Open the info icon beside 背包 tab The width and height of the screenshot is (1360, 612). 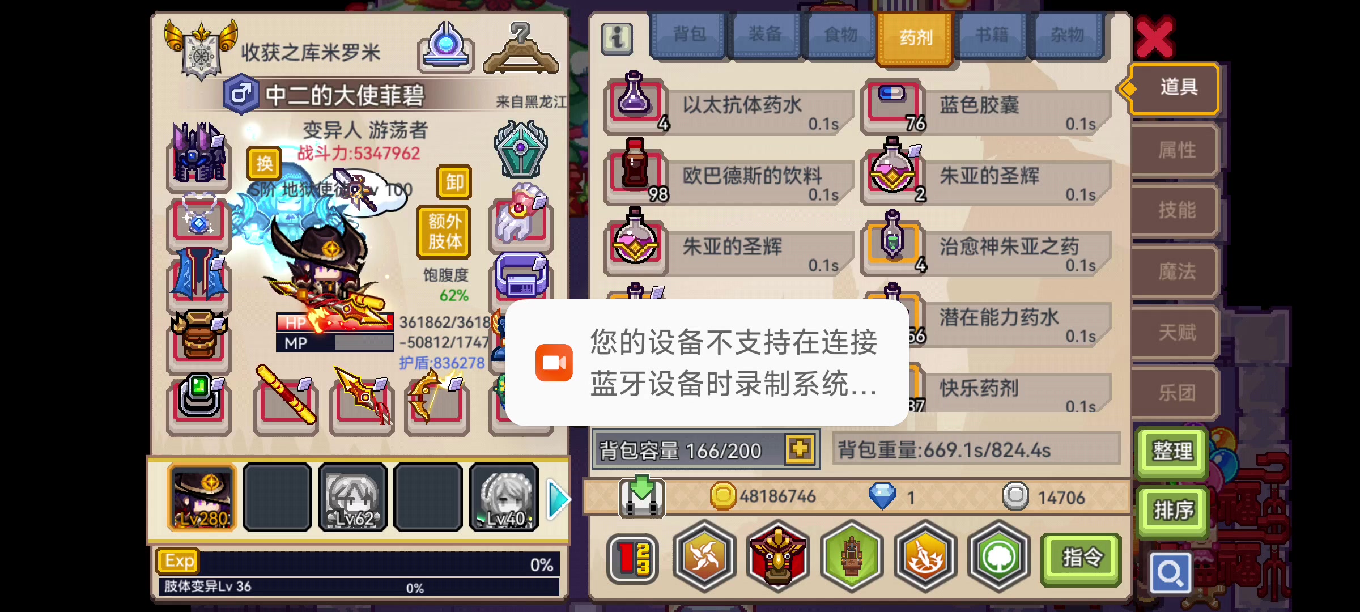coord(617,39)
